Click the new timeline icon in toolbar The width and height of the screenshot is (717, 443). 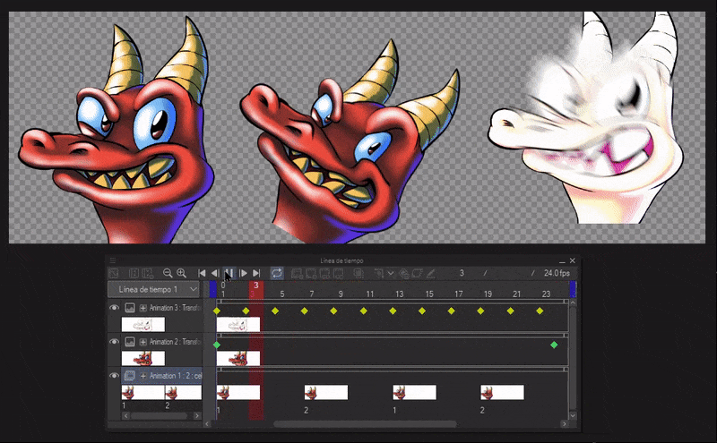[x=114, y=273]
